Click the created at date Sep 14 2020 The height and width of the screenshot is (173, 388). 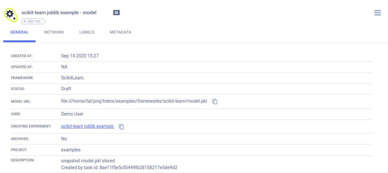click(80, 56)
